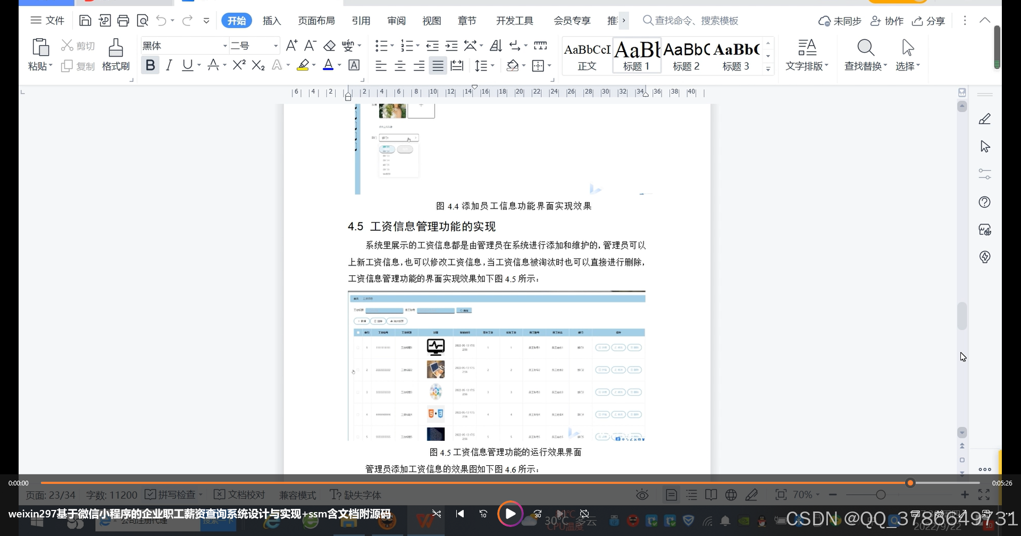Screen dimensions: 1021x536
Task: Click the Save icon in quick toolbar
Action: [85, 21]
